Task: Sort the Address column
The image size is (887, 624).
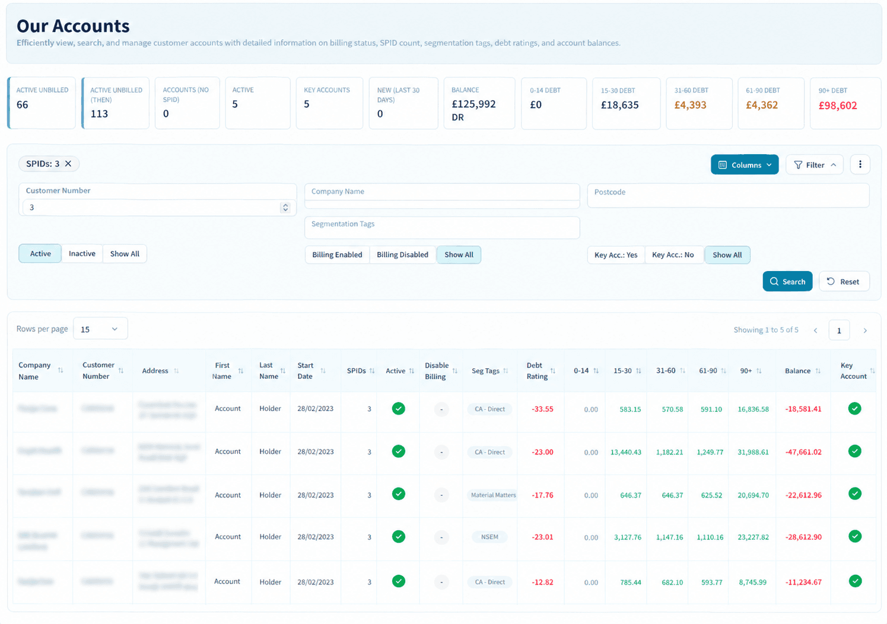Action: tap(176, 371)
